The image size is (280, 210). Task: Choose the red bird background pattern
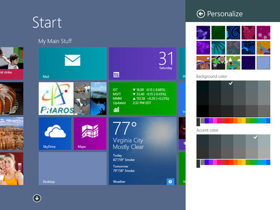click(x=248, y=33)
